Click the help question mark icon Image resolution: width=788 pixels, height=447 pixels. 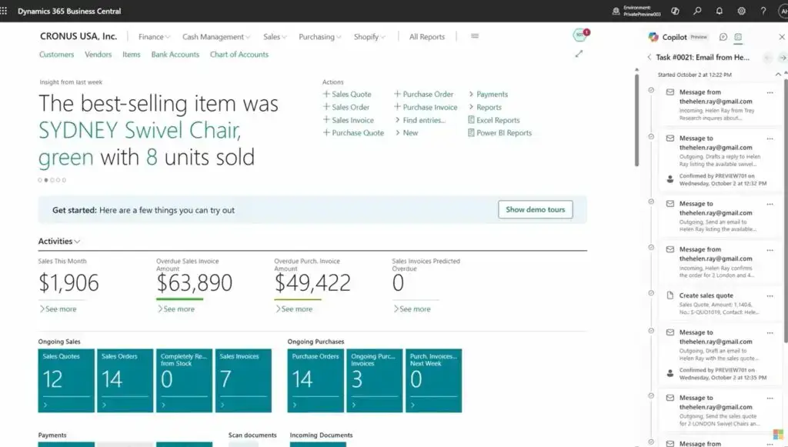(763, 11)
